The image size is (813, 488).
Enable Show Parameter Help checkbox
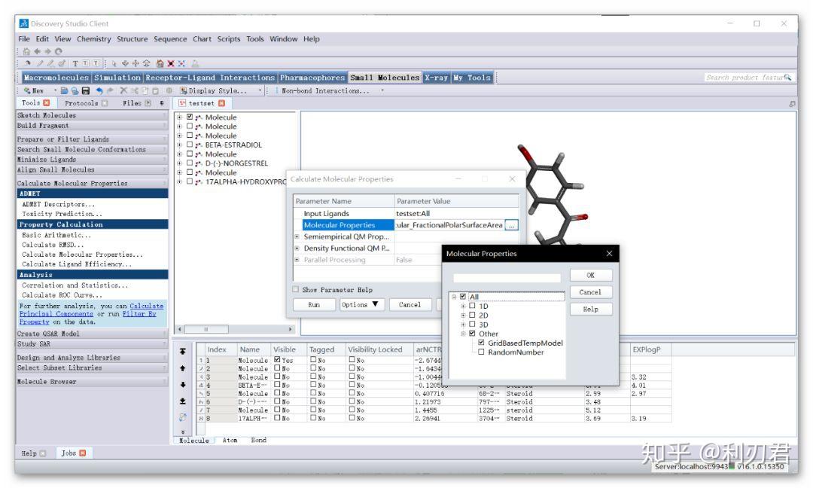pyautogui.click(x=296, y=289)
